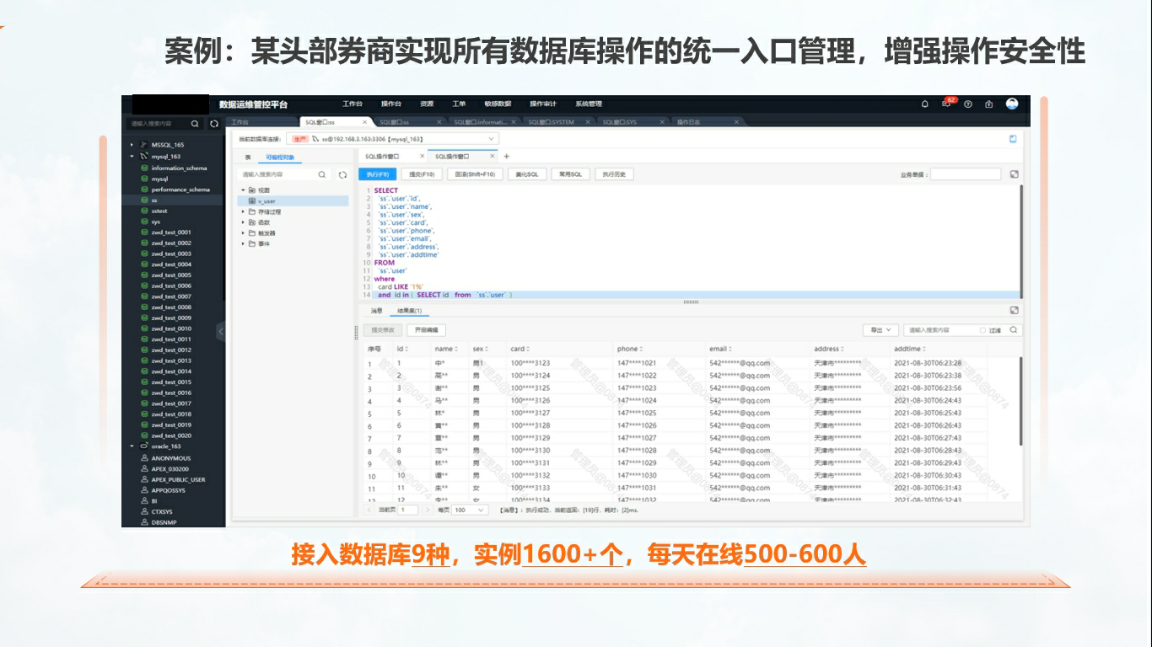This screenshot has height=647, width=1152.
Task: Click the upload/share icon in header
Action: pyautogui.click(x=989, y=104)
